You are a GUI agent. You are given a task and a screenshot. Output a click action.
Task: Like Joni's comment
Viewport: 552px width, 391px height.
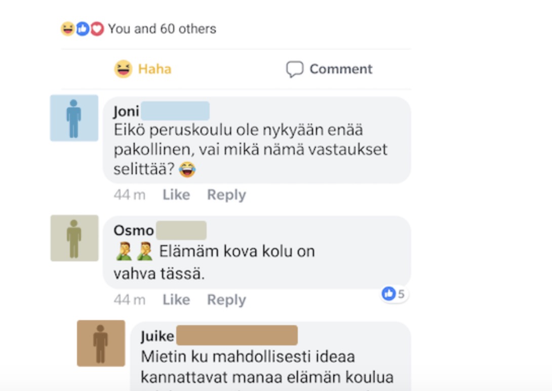(176, 195)
